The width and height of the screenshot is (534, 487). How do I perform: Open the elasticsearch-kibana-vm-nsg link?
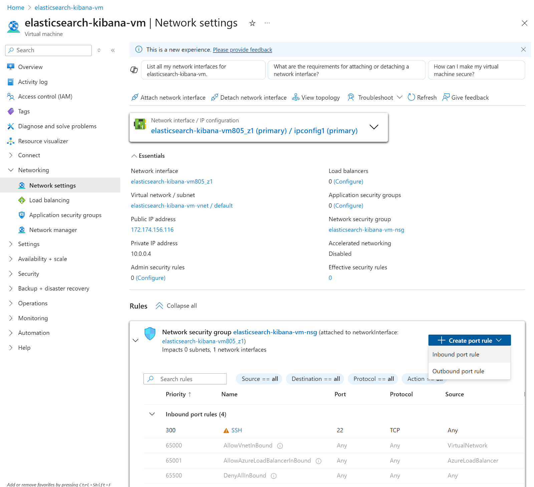point(366,230)
